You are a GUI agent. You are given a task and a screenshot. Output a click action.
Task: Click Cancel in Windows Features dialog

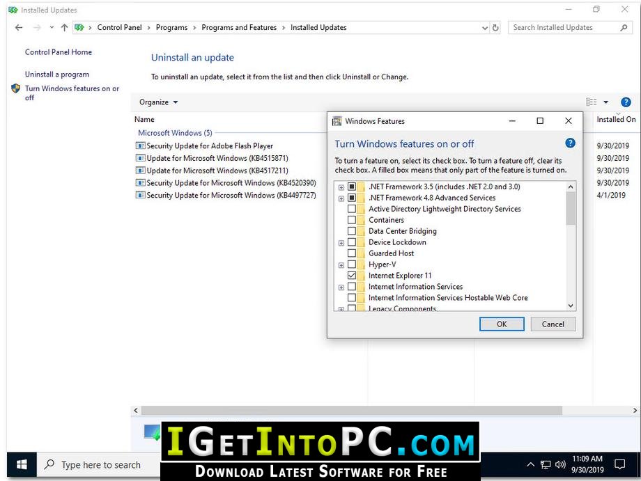coord(553,324)
